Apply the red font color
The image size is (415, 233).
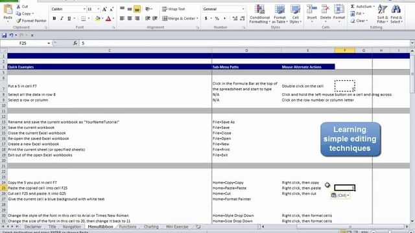pos(108,19)
